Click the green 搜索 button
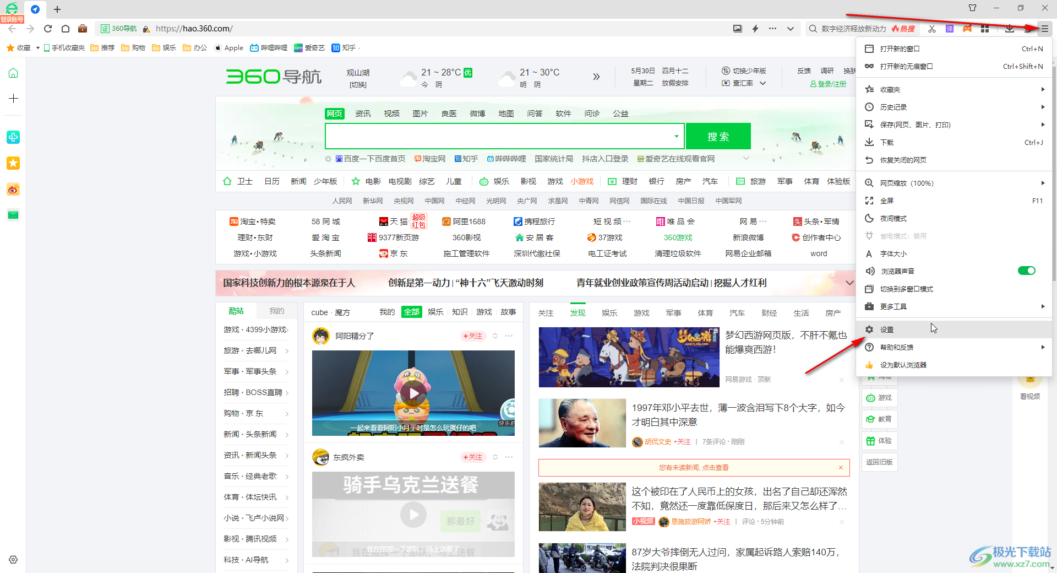Screen dimensions: 1057x573 click(718, 136)
